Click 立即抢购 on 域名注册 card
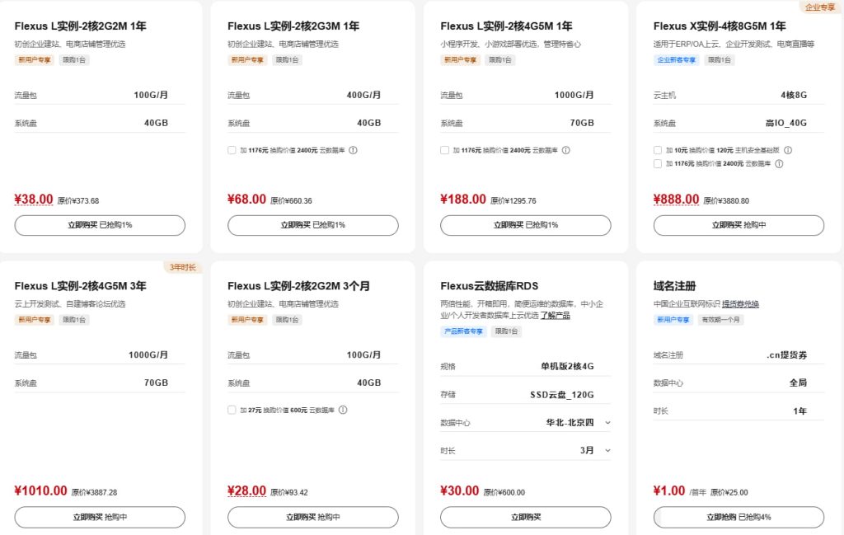Image resolution: width=844 pixels, height=535 pixels. pyautogui.click(x=738, y=518)
